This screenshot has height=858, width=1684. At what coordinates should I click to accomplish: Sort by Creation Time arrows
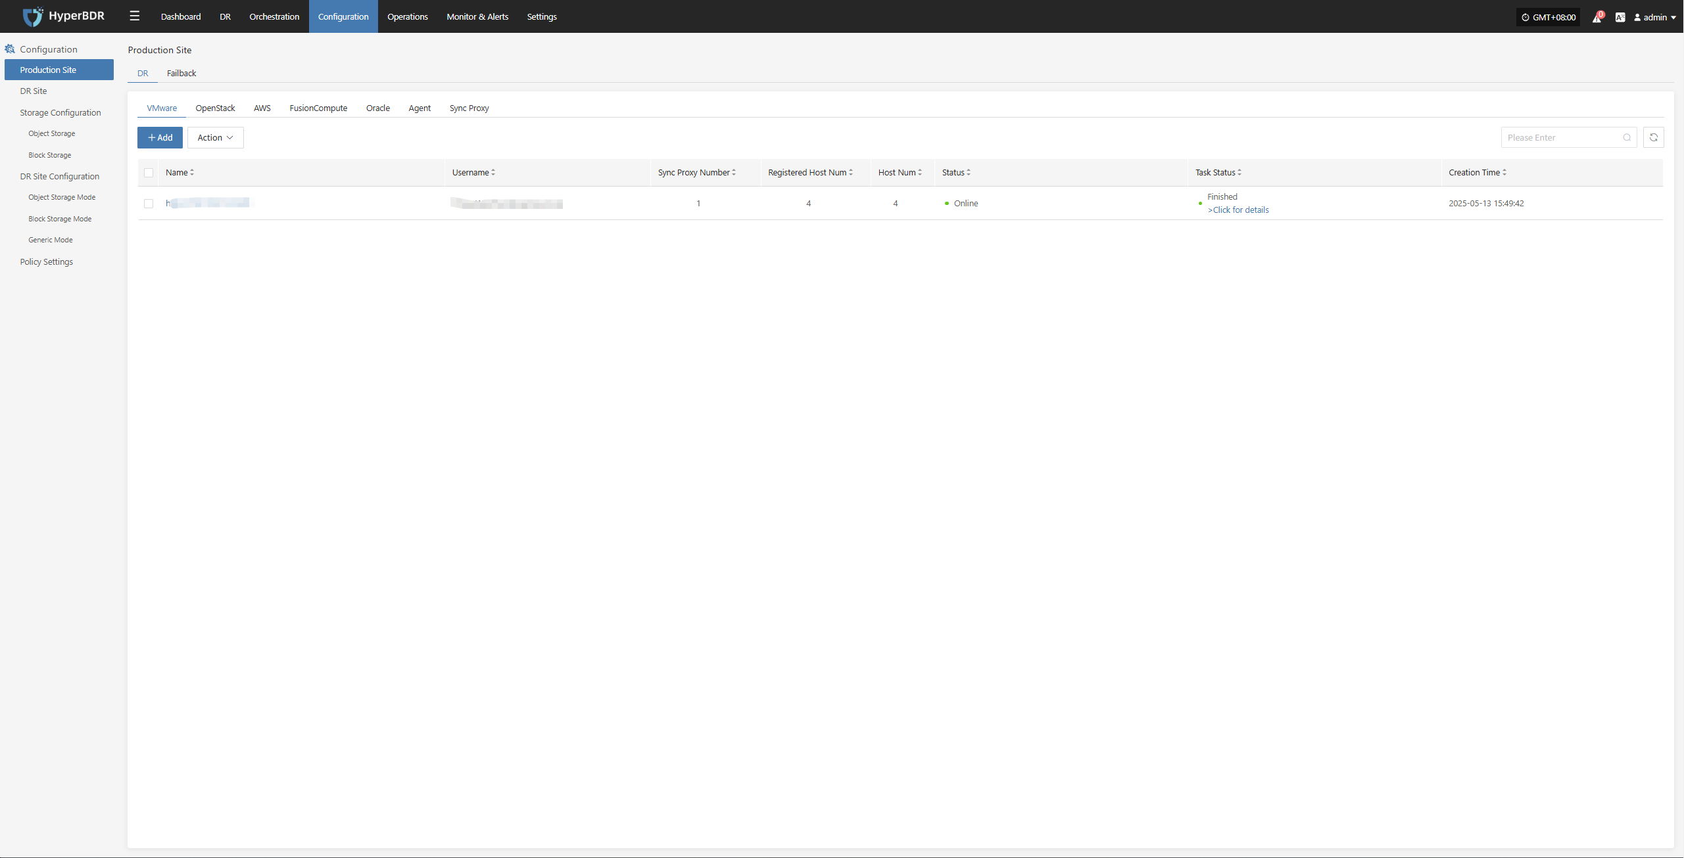coord(1504,172)
